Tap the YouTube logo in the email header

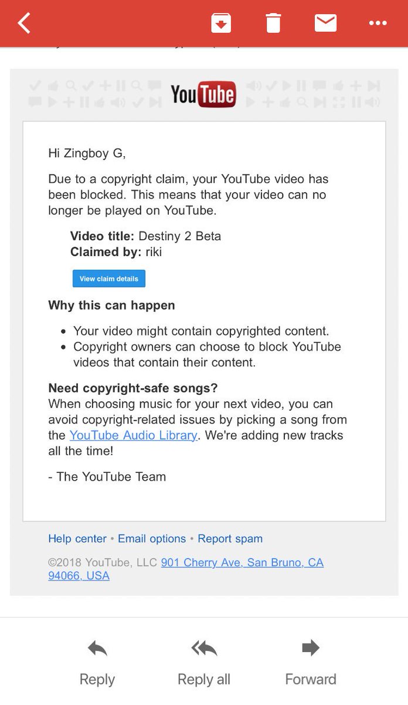pyautogui.click(x=203, y=94)
